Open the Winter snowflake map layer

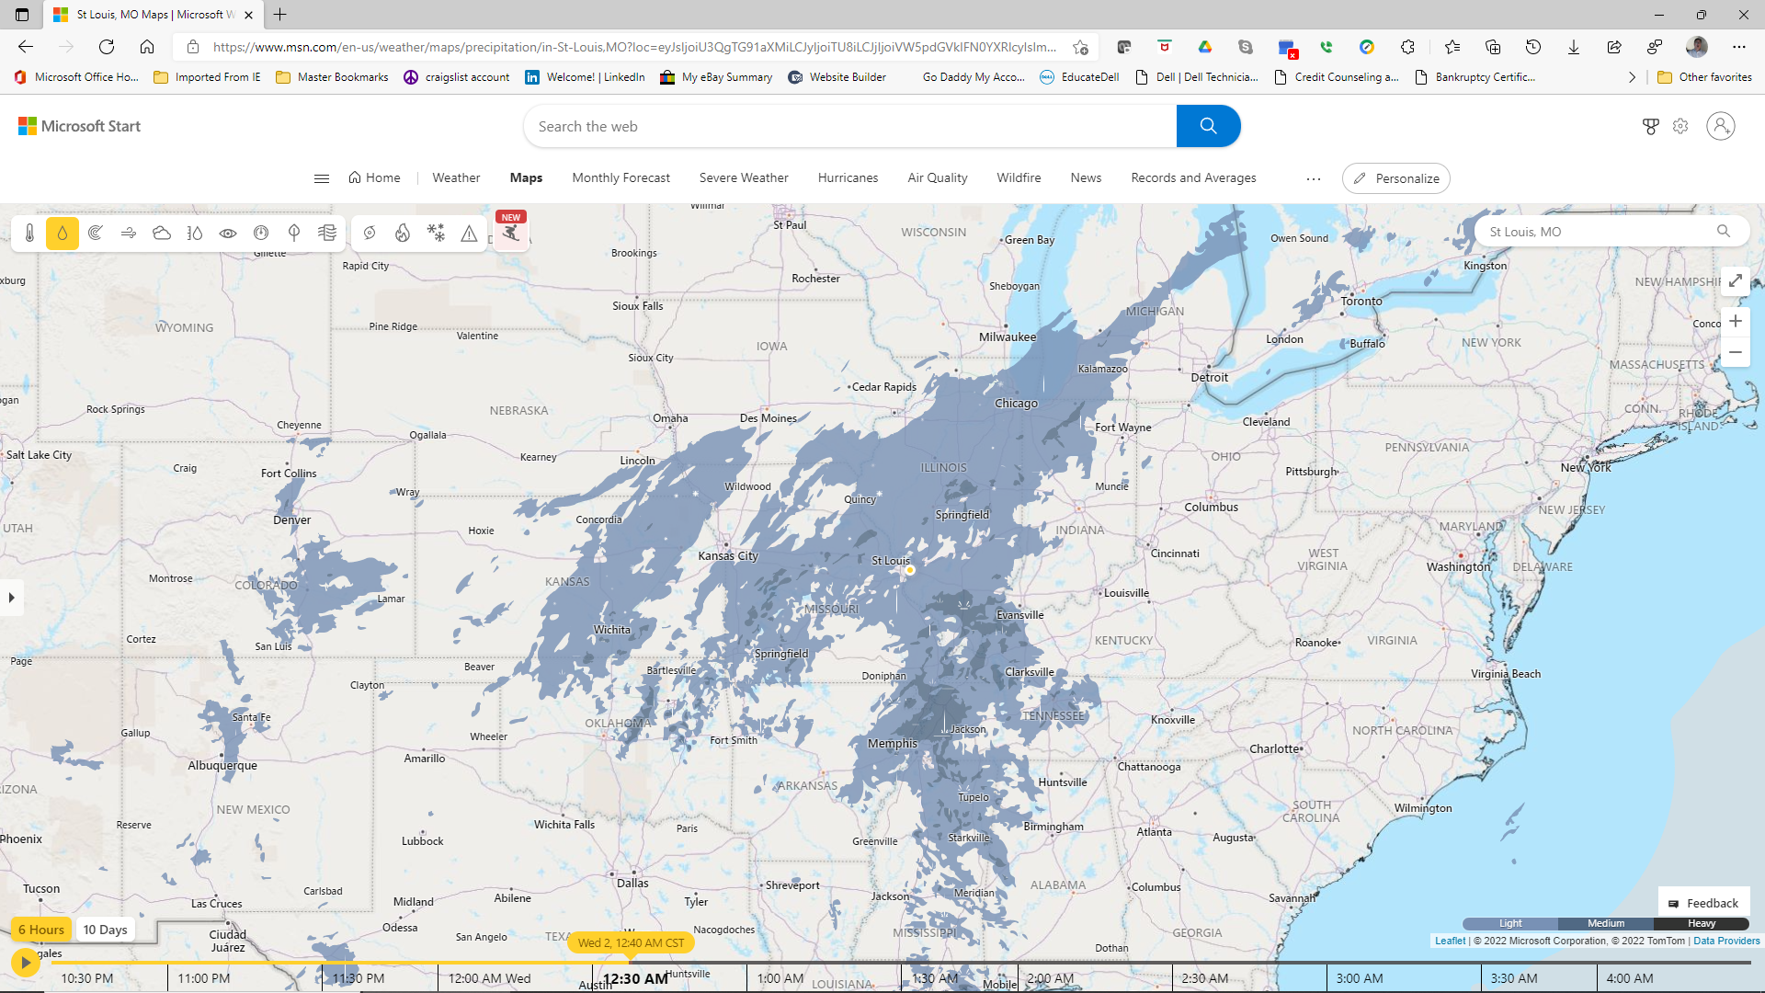pos(436,234)
